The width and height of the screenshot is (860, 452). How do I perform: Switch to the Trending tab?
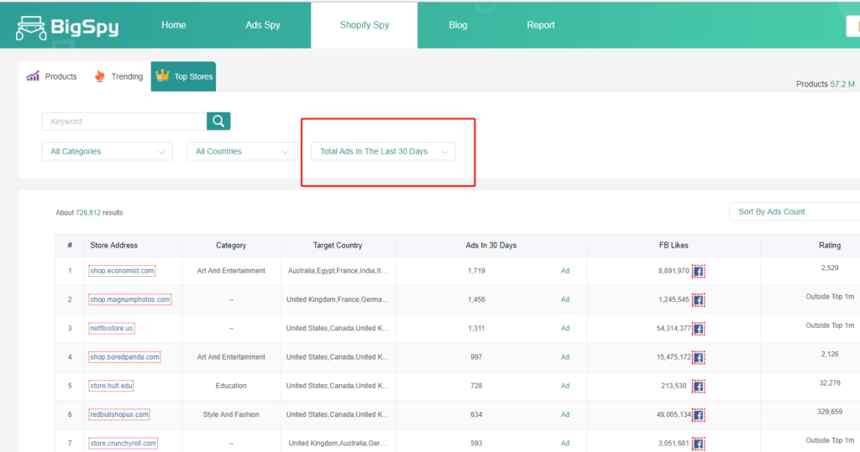pyautogui.click(x=118, y=76)
